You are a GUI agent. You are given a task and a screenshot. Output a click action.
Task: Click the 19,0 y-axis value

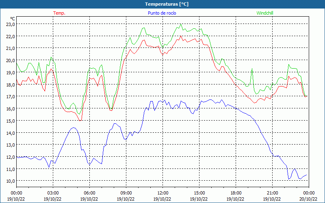coord(11,73)
